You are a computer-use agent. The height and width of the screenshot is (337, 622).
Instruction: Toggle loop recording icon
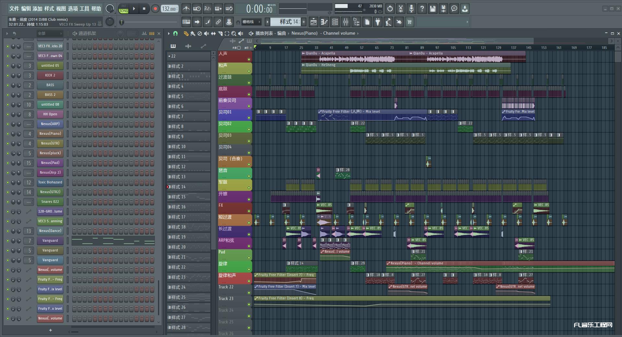(x=229, y=9)
